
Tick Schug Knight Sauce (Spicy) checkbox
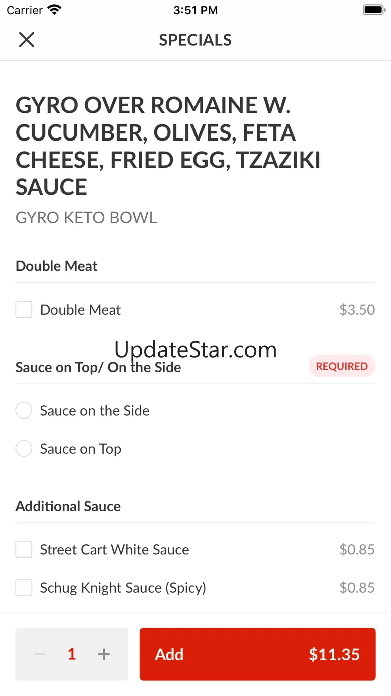point(24,587)
